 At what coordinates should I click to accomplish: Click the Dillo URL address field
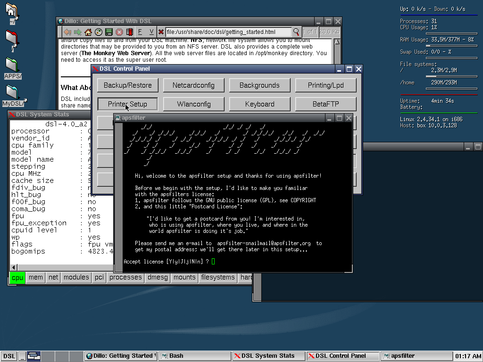click(228, 32)
